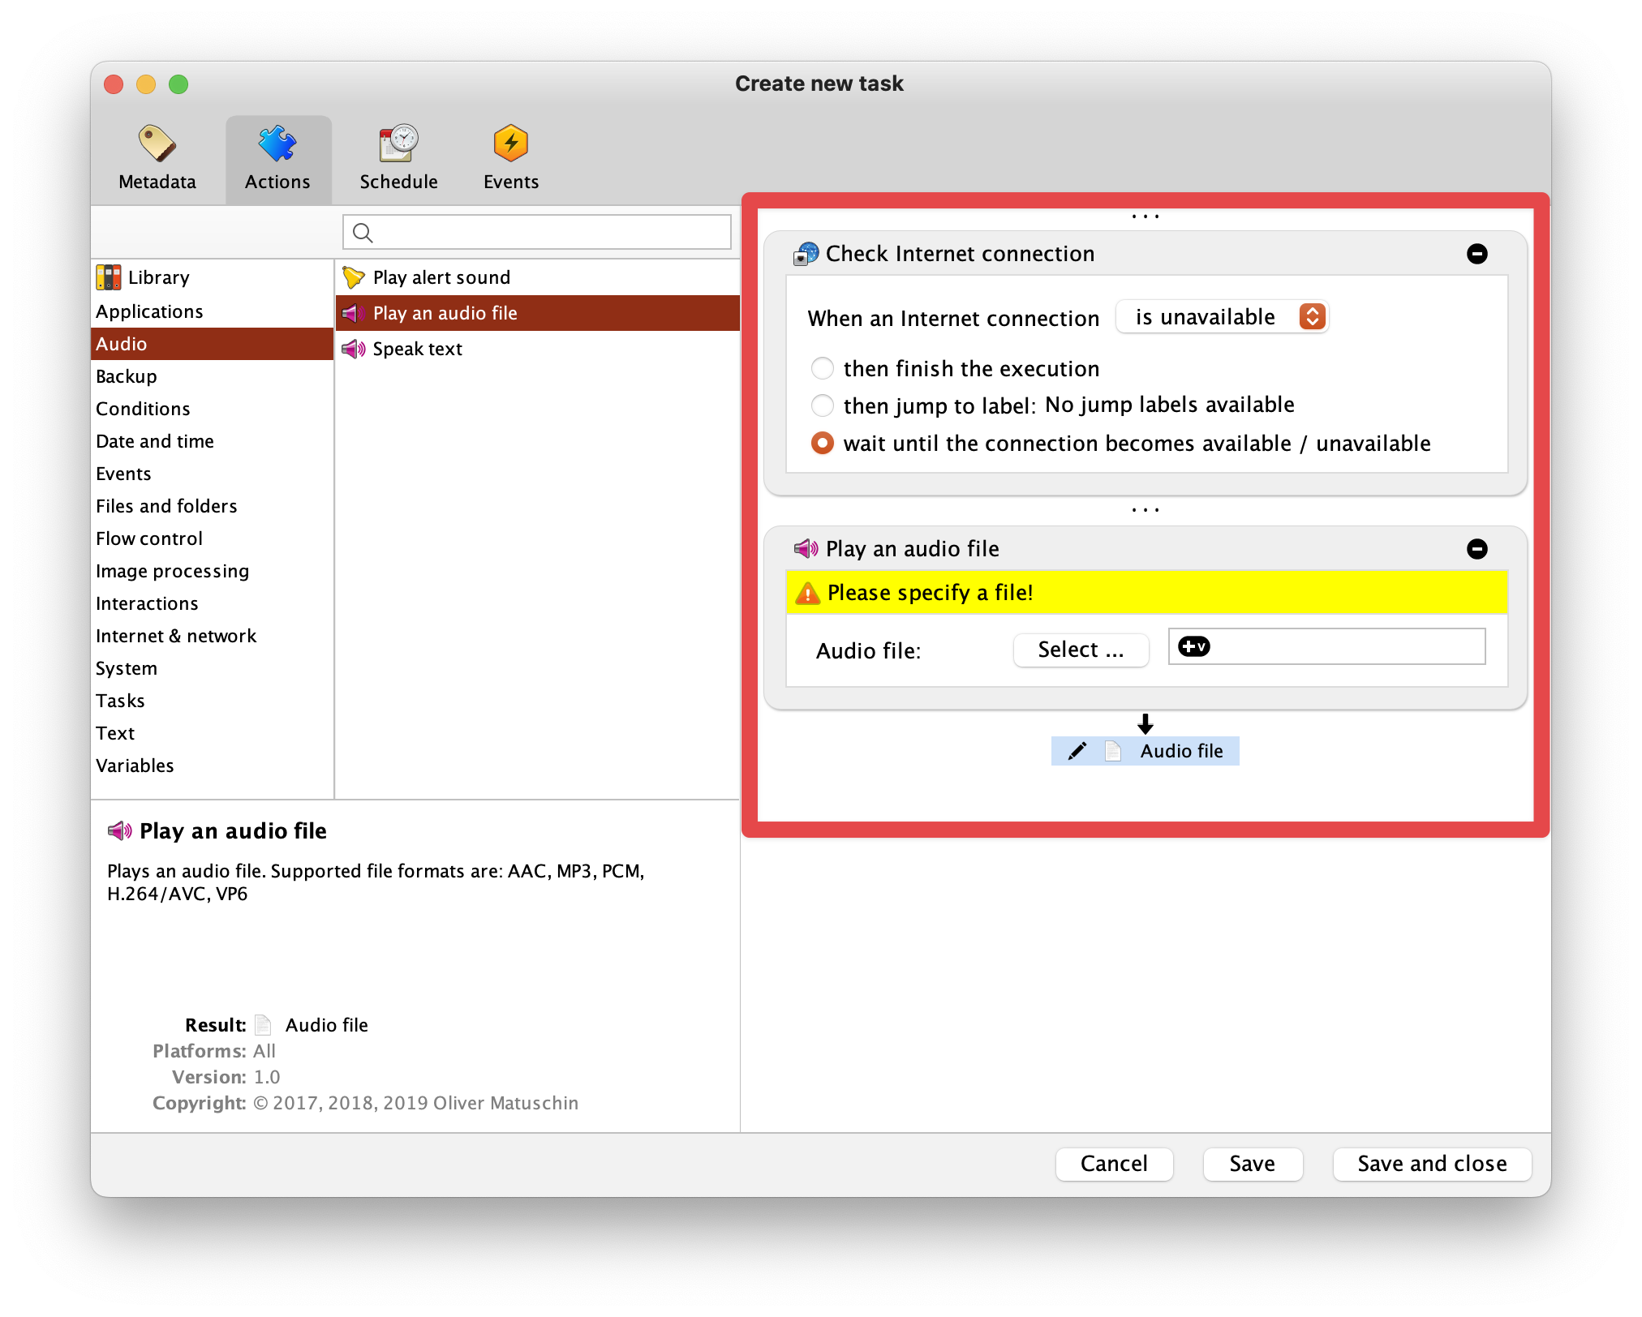Select Speak text action in list
Viewport: 1642px width, 1317px height.
click(417, 349)
